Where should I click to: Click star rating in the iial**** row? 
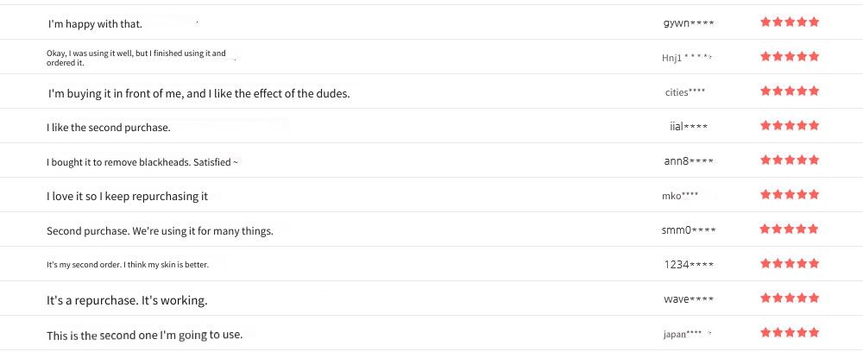pos(790,125)
